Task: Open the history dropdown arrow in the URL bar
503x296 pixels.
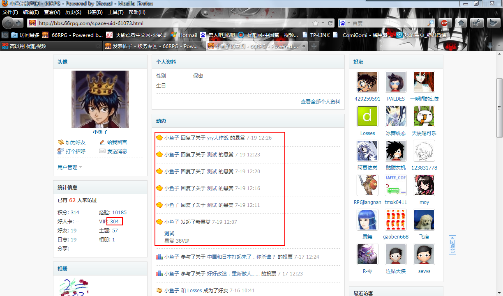Action: 323,23
